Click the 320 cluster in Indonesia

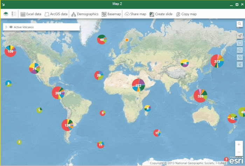pos(200,96)
